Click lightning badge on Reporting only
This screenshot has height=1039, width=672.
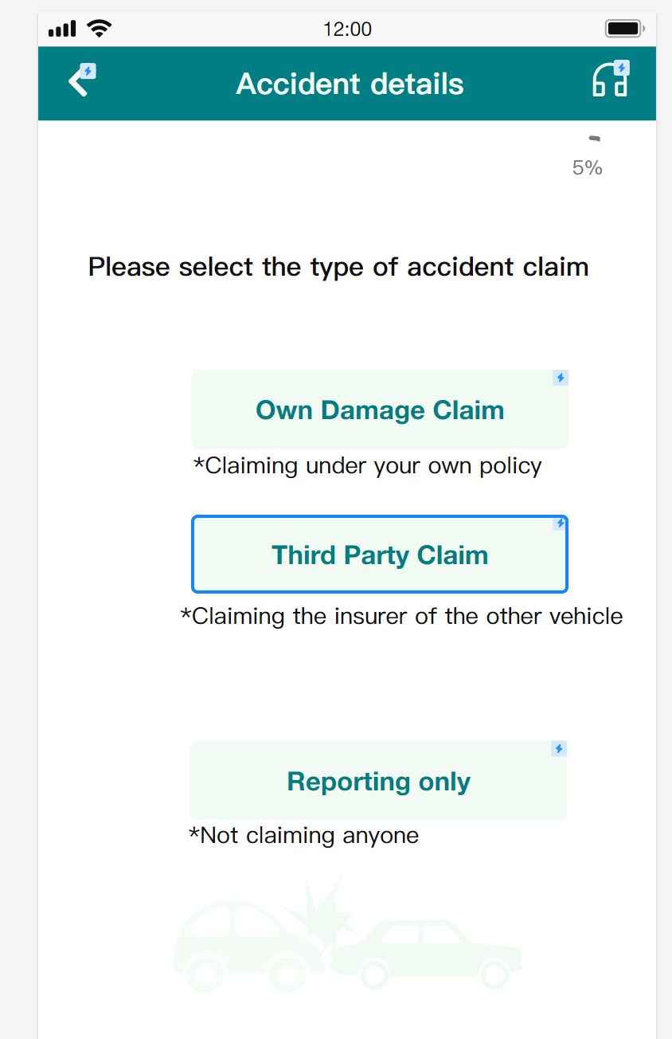[559, 749]
